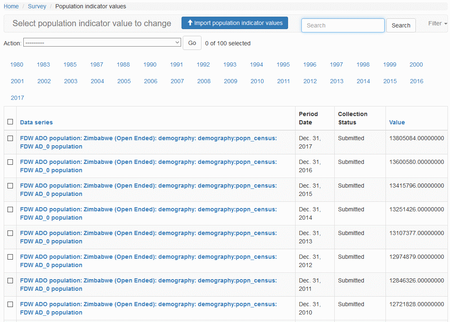Tick checkbox for the Dec. 31, 2011 row
The height and width of the screenshot is (322, 450).
click(10, 281)
